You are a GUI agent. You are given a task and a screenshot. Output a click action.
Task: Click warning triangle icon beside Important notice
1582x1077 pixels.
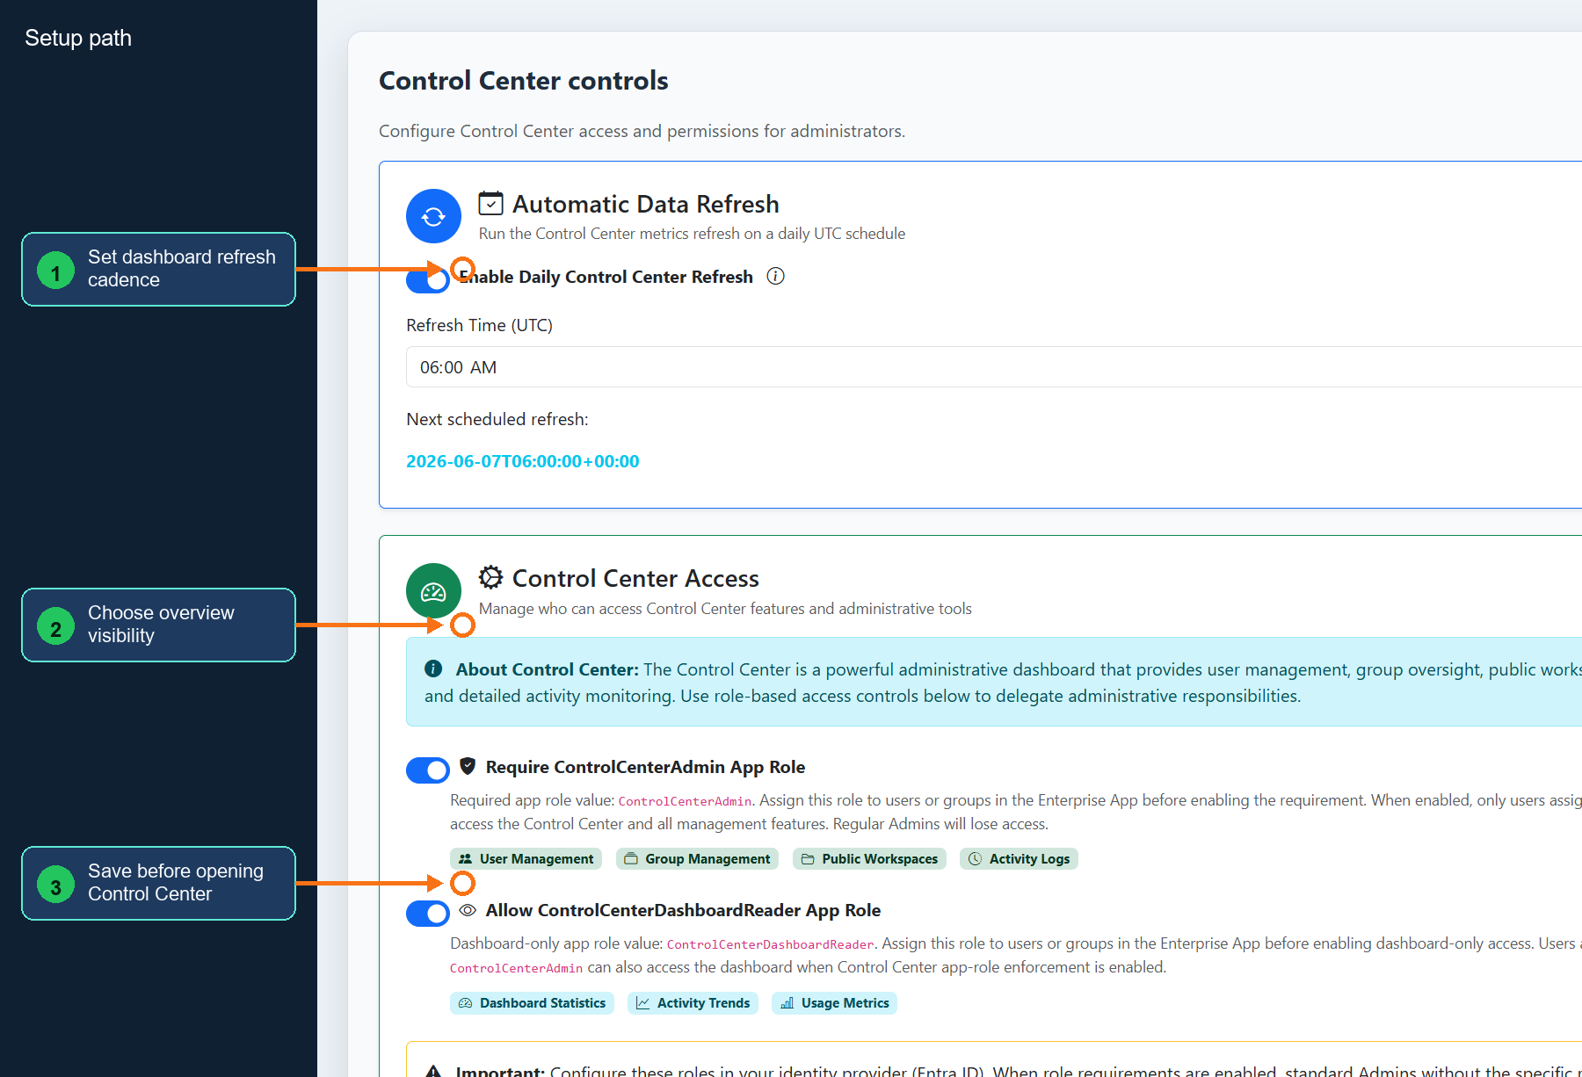click(433, 1071)
